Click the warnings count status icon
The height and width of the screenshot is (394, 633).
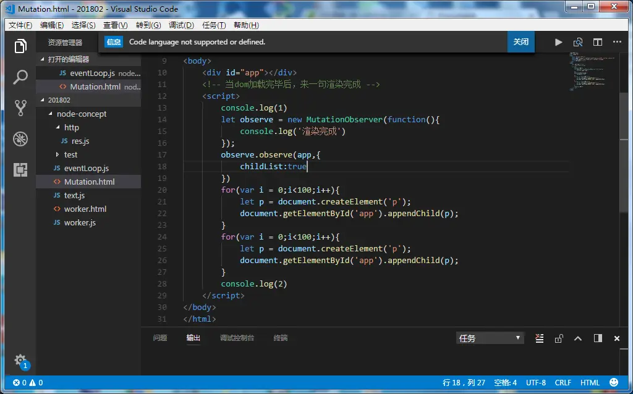pyautogui.click(x=36, y=383)
